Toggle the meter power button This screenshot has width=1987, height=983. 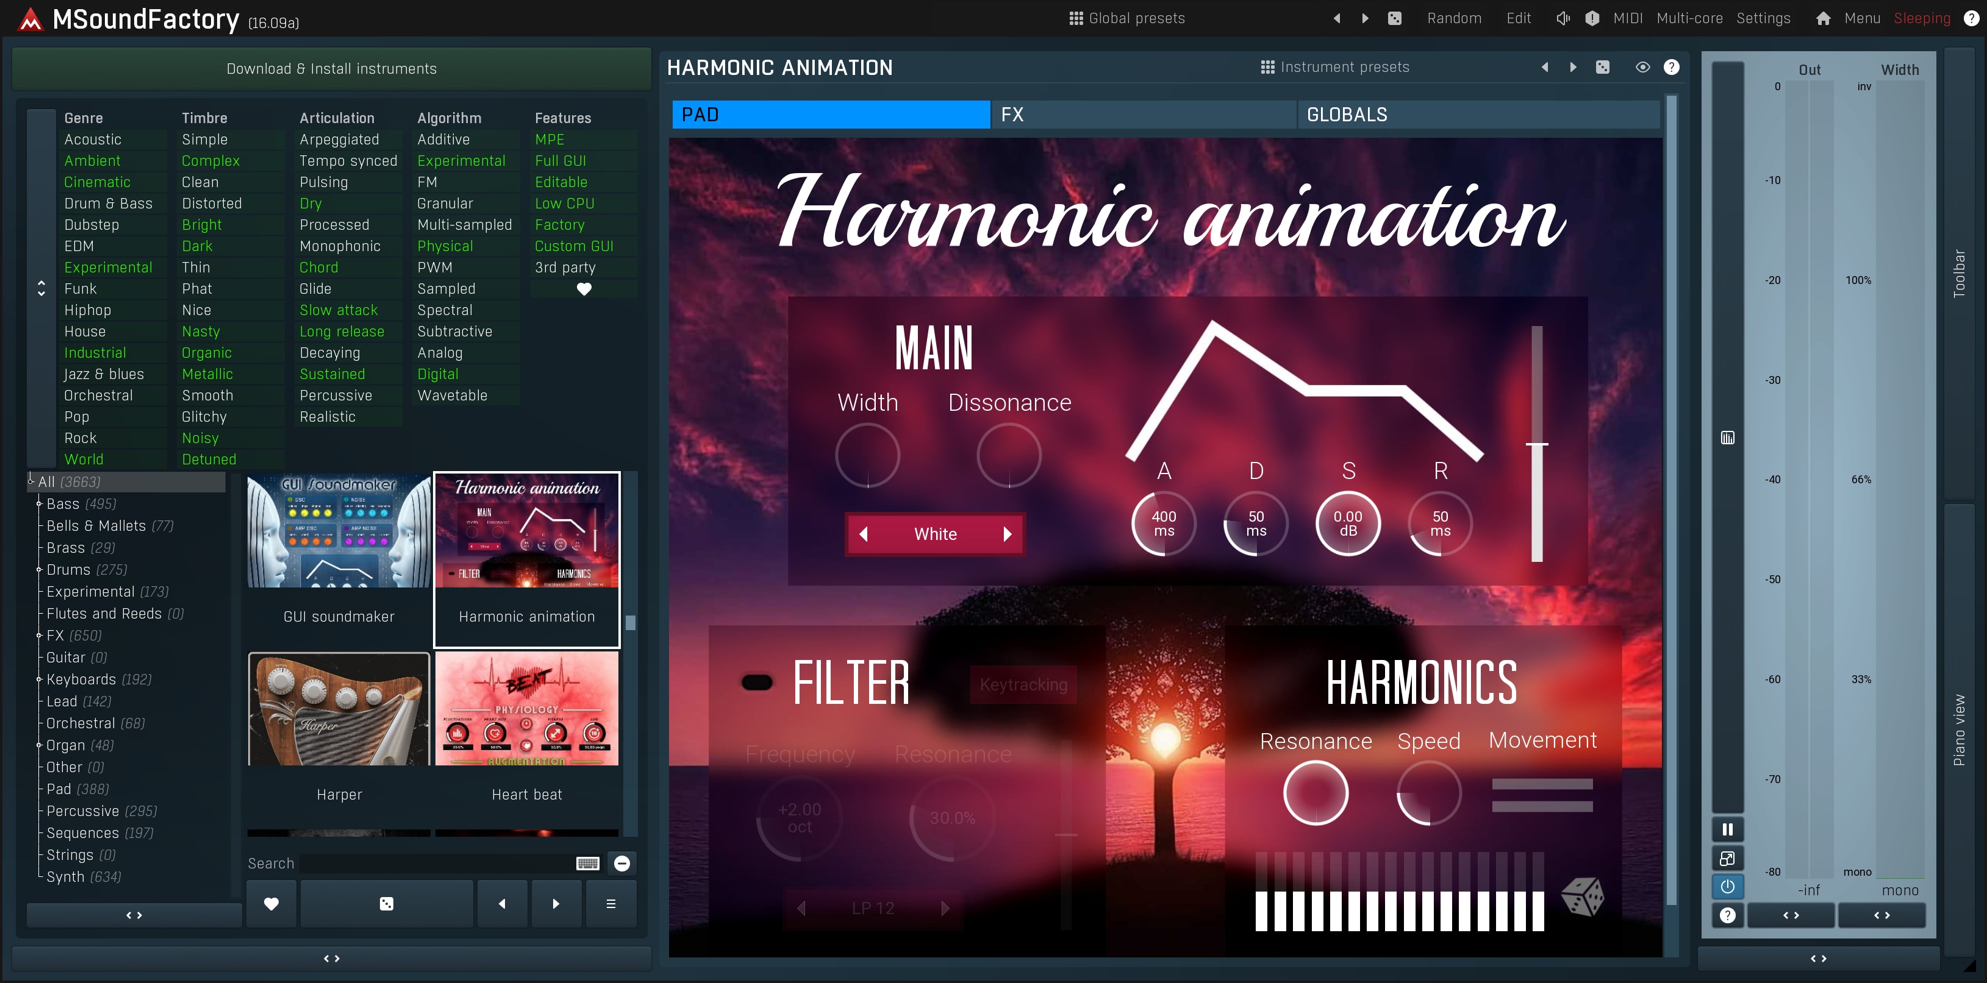[x=1728, y=887]
